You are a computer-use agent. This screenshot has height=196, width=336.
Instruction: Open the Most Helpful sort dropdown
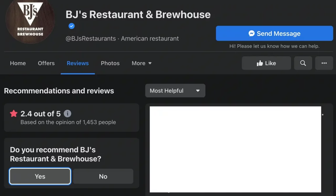coord(175,90)
